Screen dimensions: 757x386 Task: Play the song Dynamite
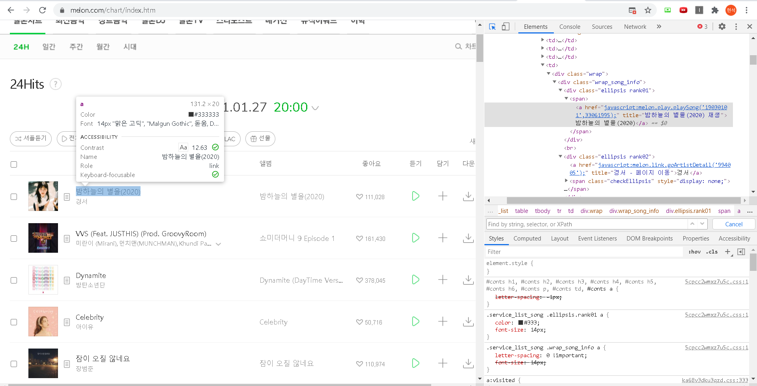[415, 280]
